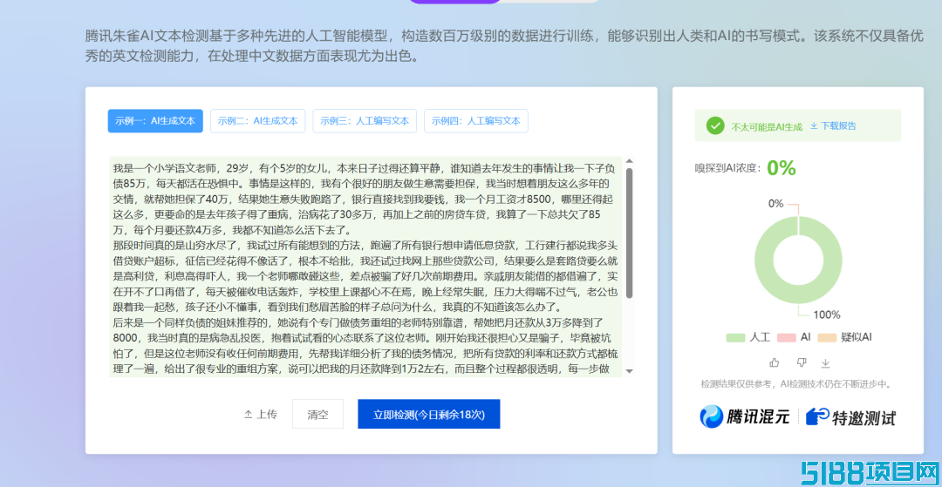Click the 不太可能是AI生成 result text
942x487 pixels.
pos(767,126)
